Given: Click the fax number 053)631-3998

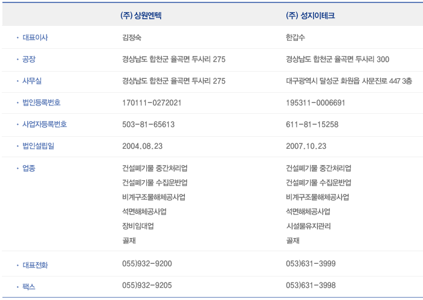Looking at the screenshot, I should click(x=311, y=286).
